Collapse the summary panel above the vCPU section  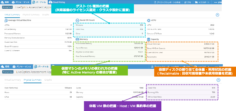coord(218,15)
